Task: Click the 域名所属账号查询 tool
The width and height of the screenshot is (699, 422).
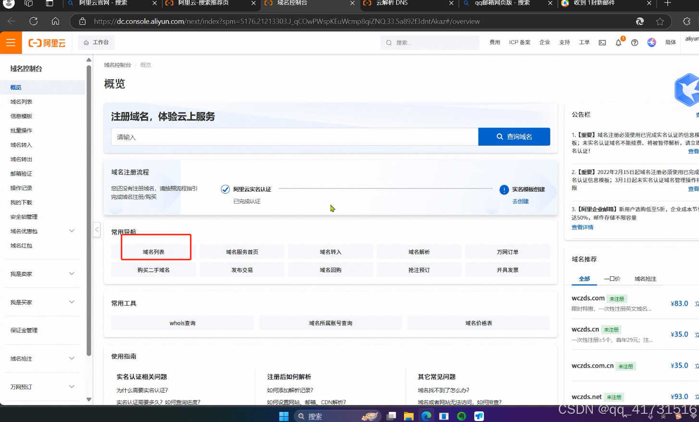Action: tap(331, 323)
